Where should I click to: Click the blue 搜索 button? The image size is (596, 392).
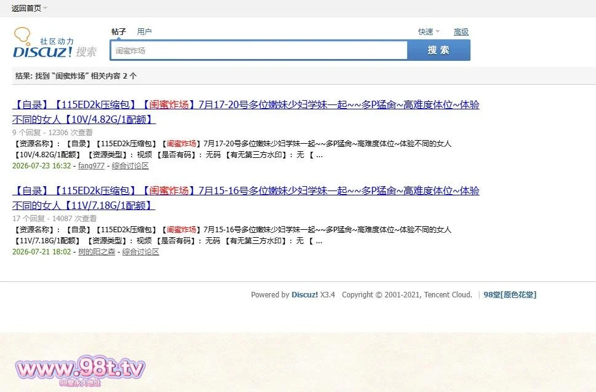[439, 50]
